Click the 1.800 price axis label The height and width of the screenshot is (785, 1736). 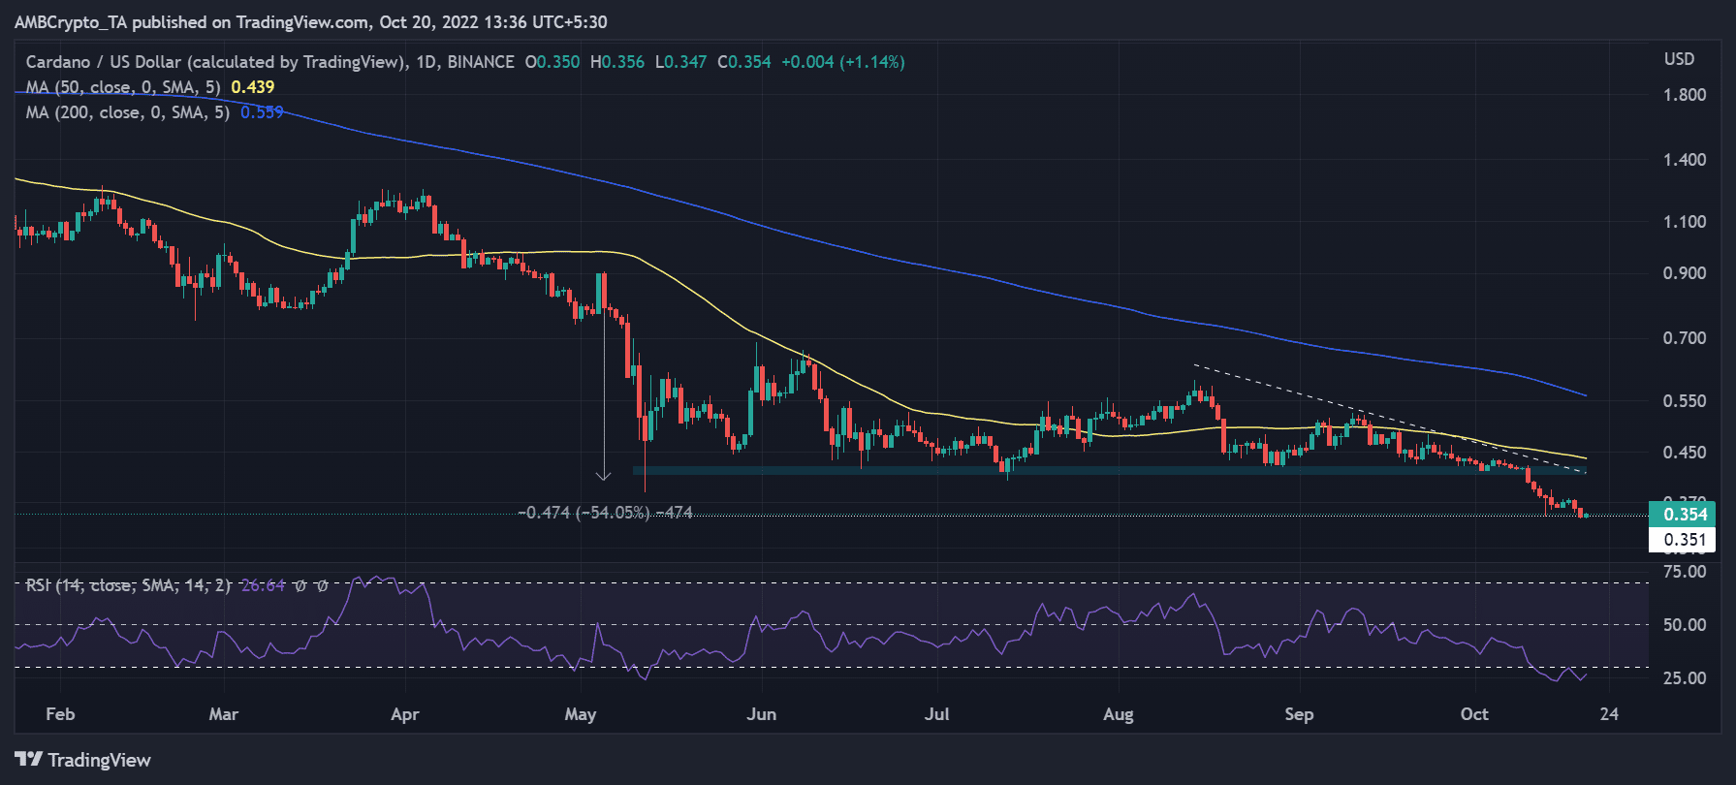pos(1685,95)
